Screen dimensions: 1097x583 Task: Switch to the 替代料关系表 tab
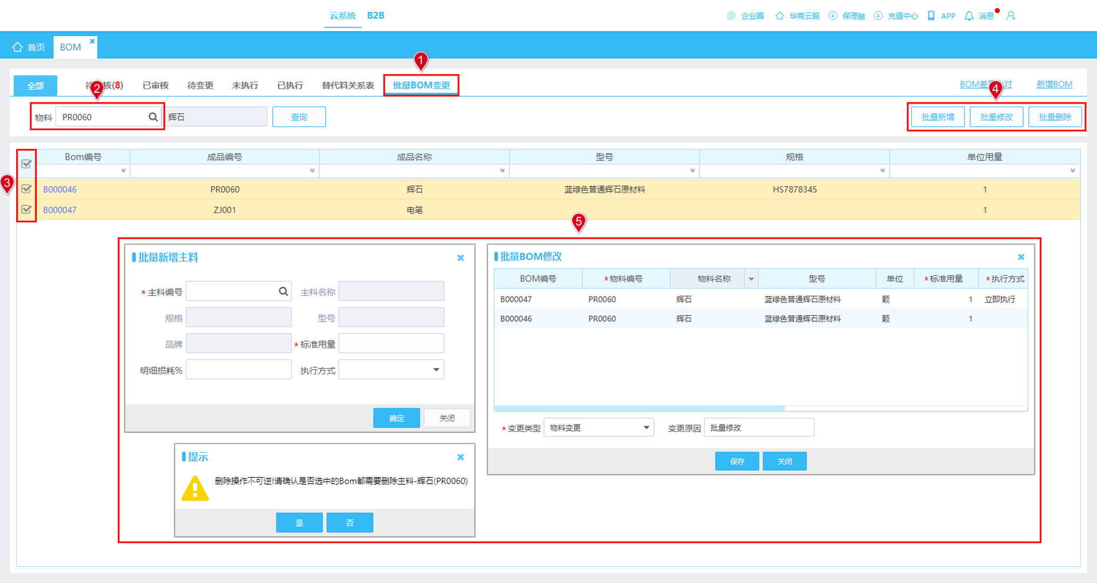(348, 85)
